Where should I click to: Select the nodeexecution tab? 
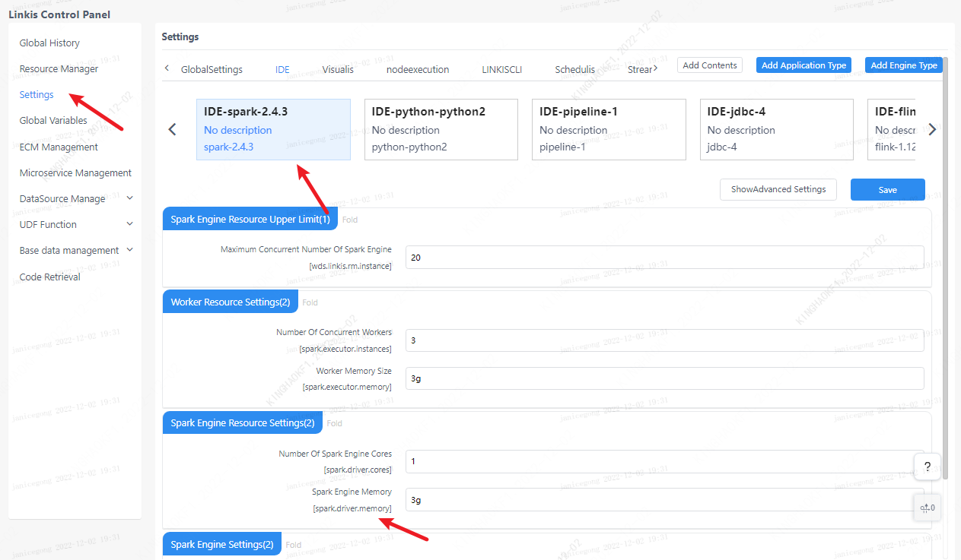point(418,68)
